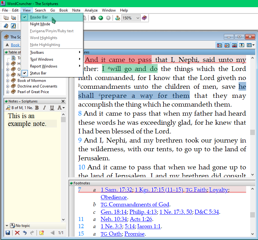Open the Go menu
The height and width of the screenshot is (240, 258).
pos(53,10)
